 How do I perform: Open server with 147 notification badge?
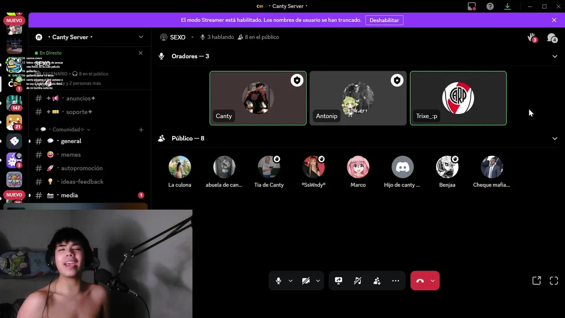tap(14, 103)
